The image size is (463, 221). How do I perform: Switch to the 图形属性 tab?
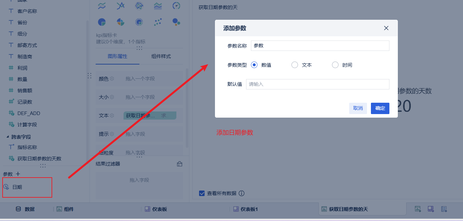(117, 56)
